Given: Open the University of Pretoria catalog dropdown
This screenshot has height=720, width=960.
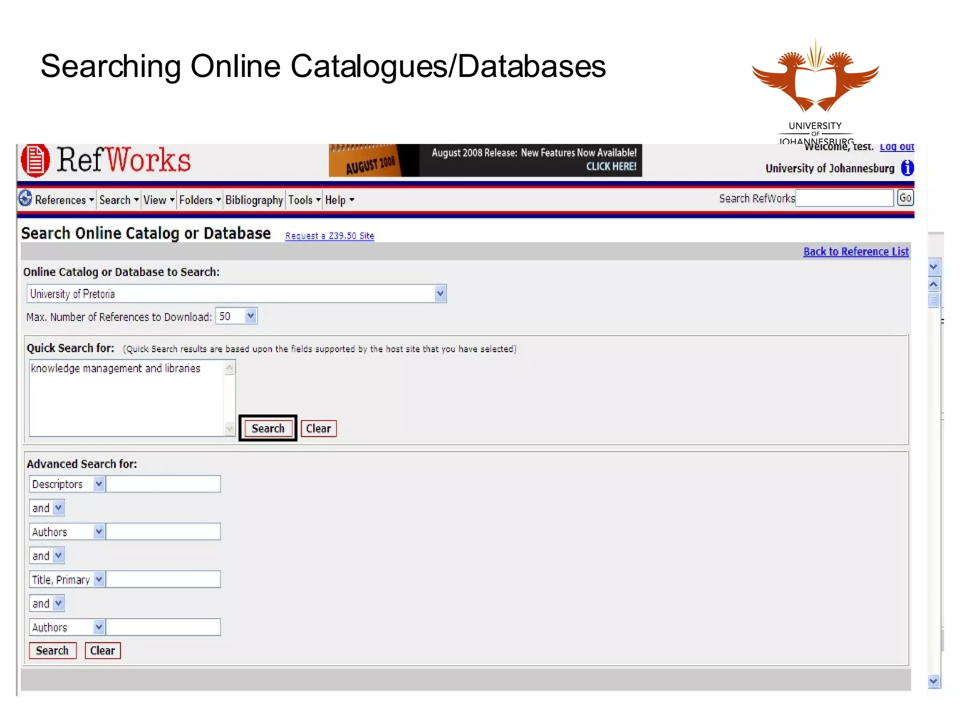Looking at the screenshot, I should 237,294.
